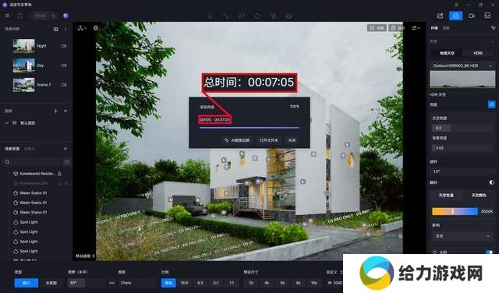Click the background brightness 0.05 slider
The image size is (499, 293).
point(462,148)
